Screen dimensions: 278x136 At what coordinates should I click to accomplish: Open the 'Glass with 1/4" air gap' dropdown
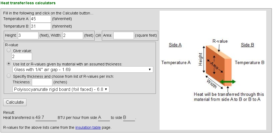tap(83, 70)
